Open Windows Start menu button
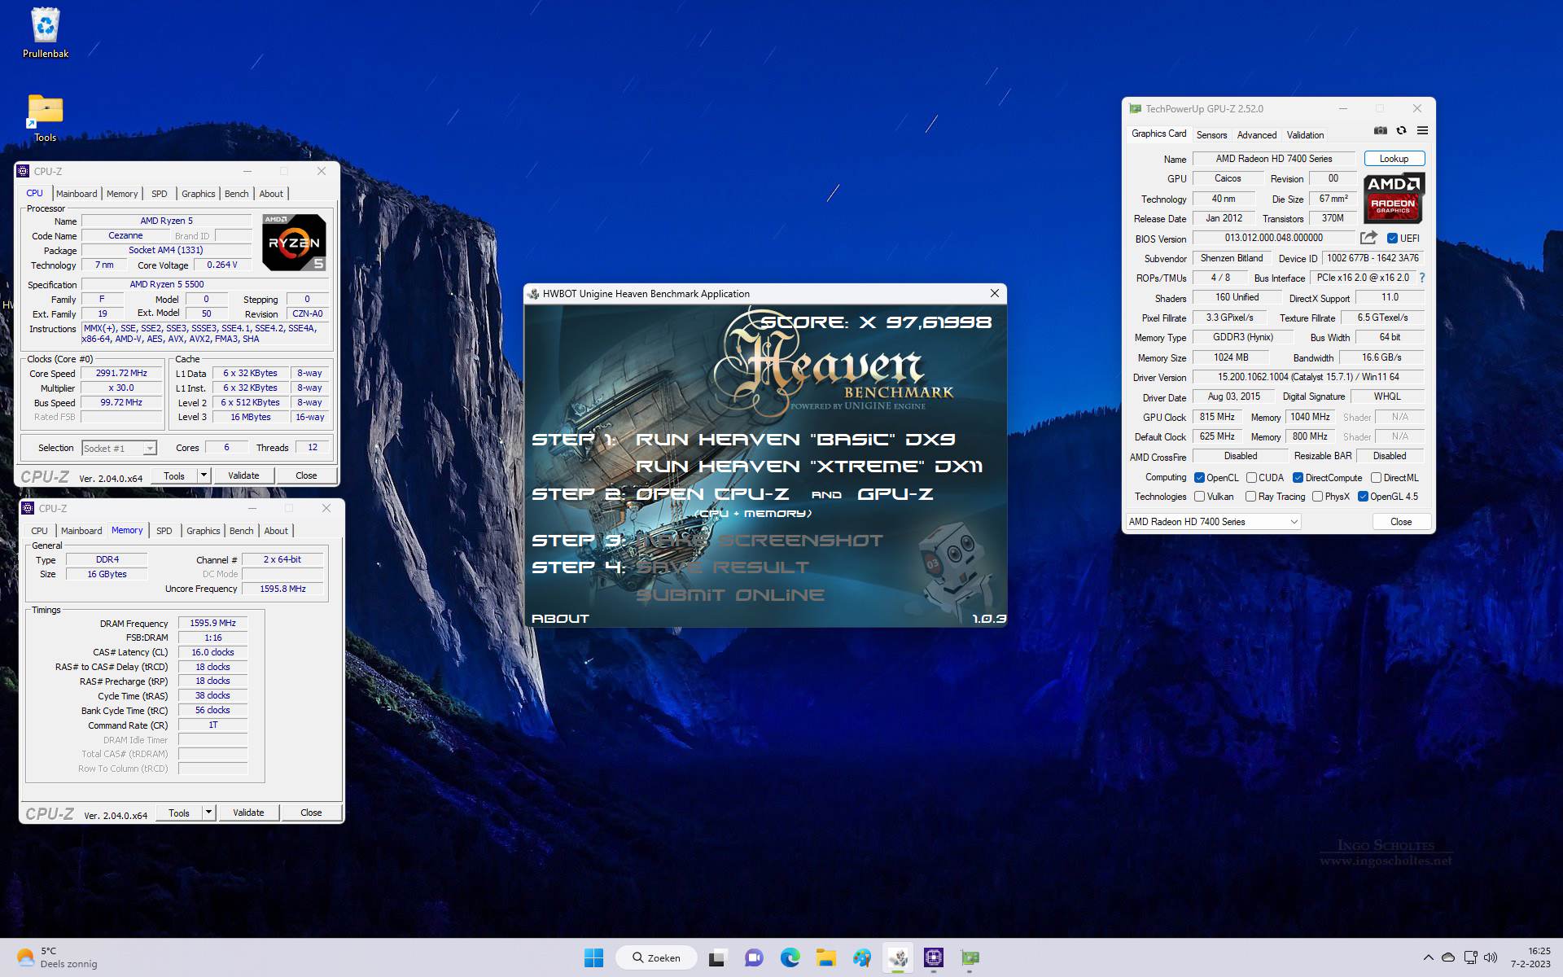1563x977 pixels. pyautogui.click(x=593, y=957)
